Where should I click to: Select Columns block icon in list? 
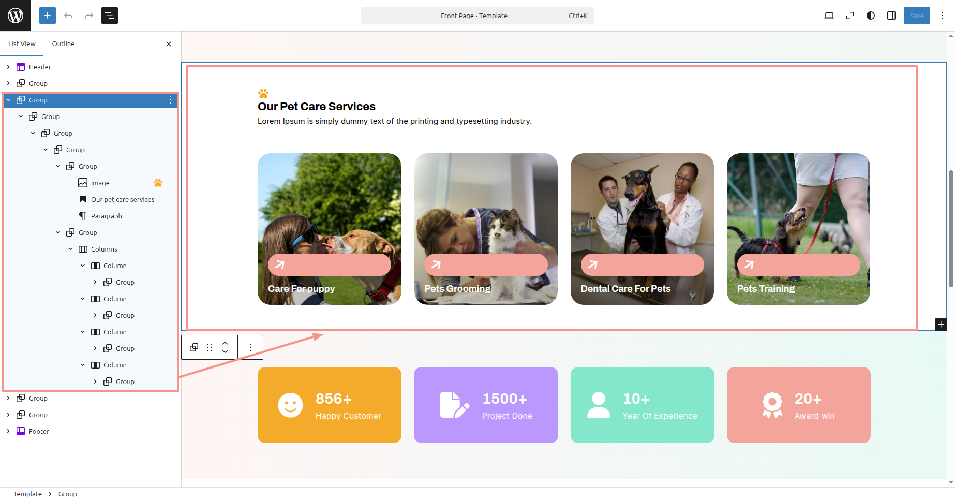point(83,249)
